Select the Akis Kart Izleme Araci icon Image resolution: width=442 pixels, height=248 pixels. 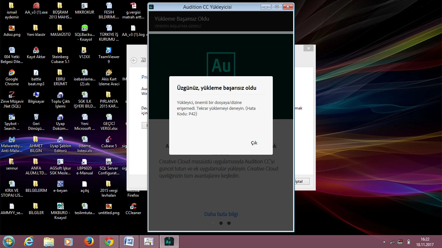[x=109, y=77]
